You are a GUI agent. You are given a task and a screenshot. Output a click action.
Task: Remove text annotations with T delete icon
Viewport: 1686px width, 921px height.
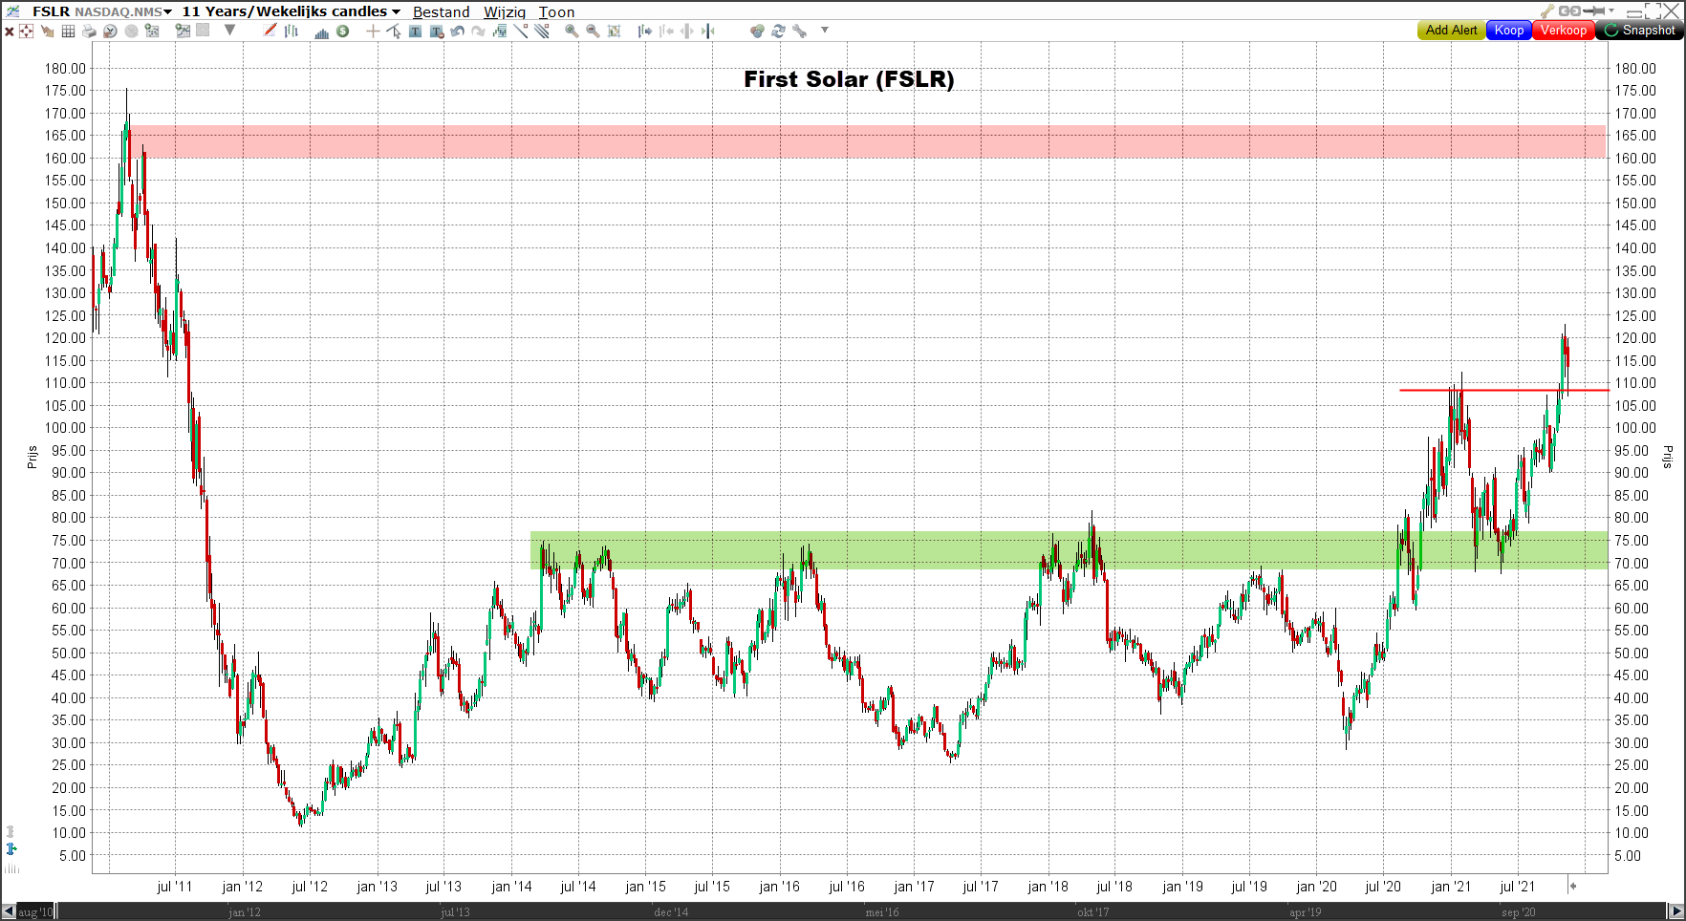[437, 31]
